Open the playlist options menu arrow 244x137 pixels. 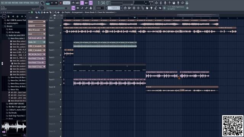point(29,13)
